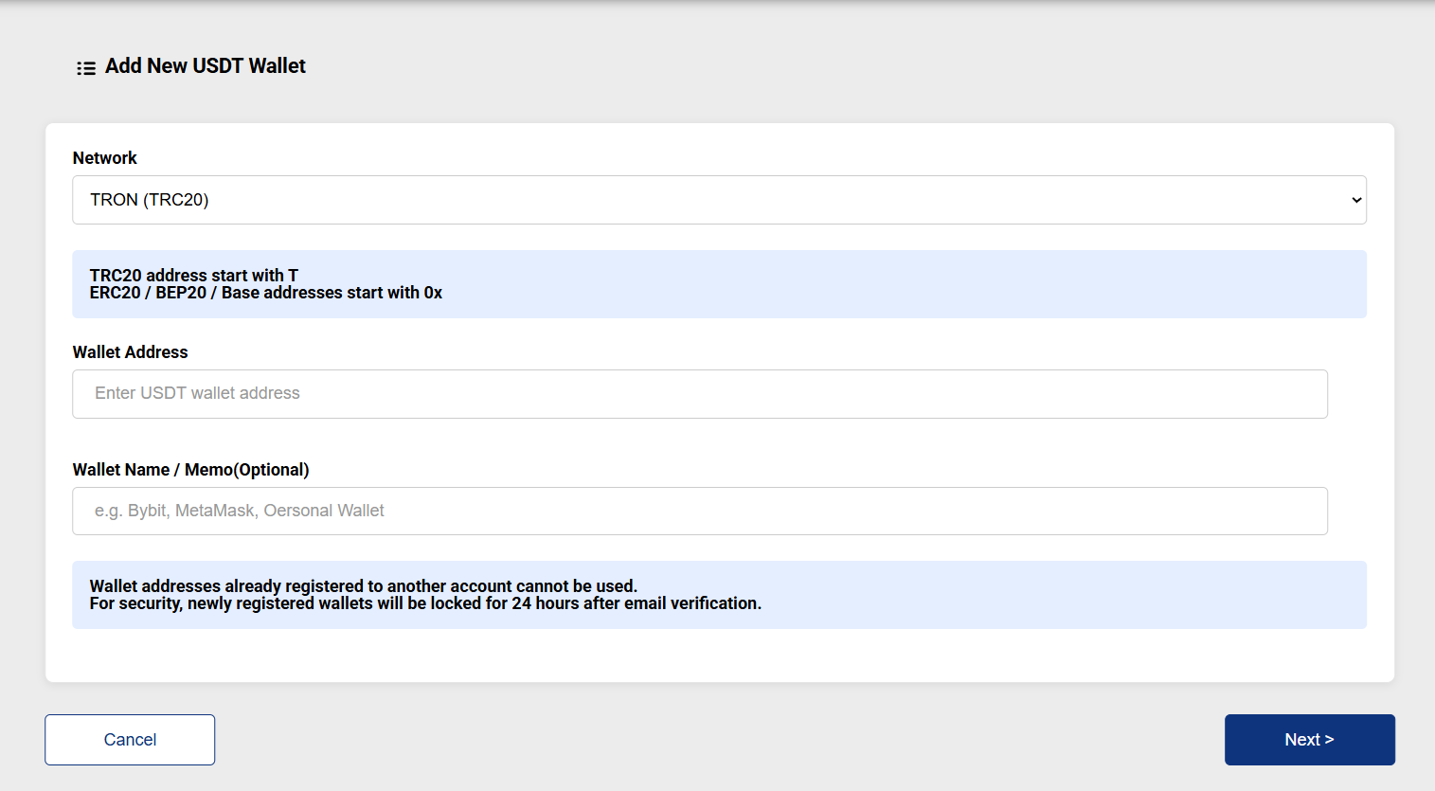Click the Wallet Address field label
Image resolution: width=1435 pixels, height=791 pixels.
131,352
